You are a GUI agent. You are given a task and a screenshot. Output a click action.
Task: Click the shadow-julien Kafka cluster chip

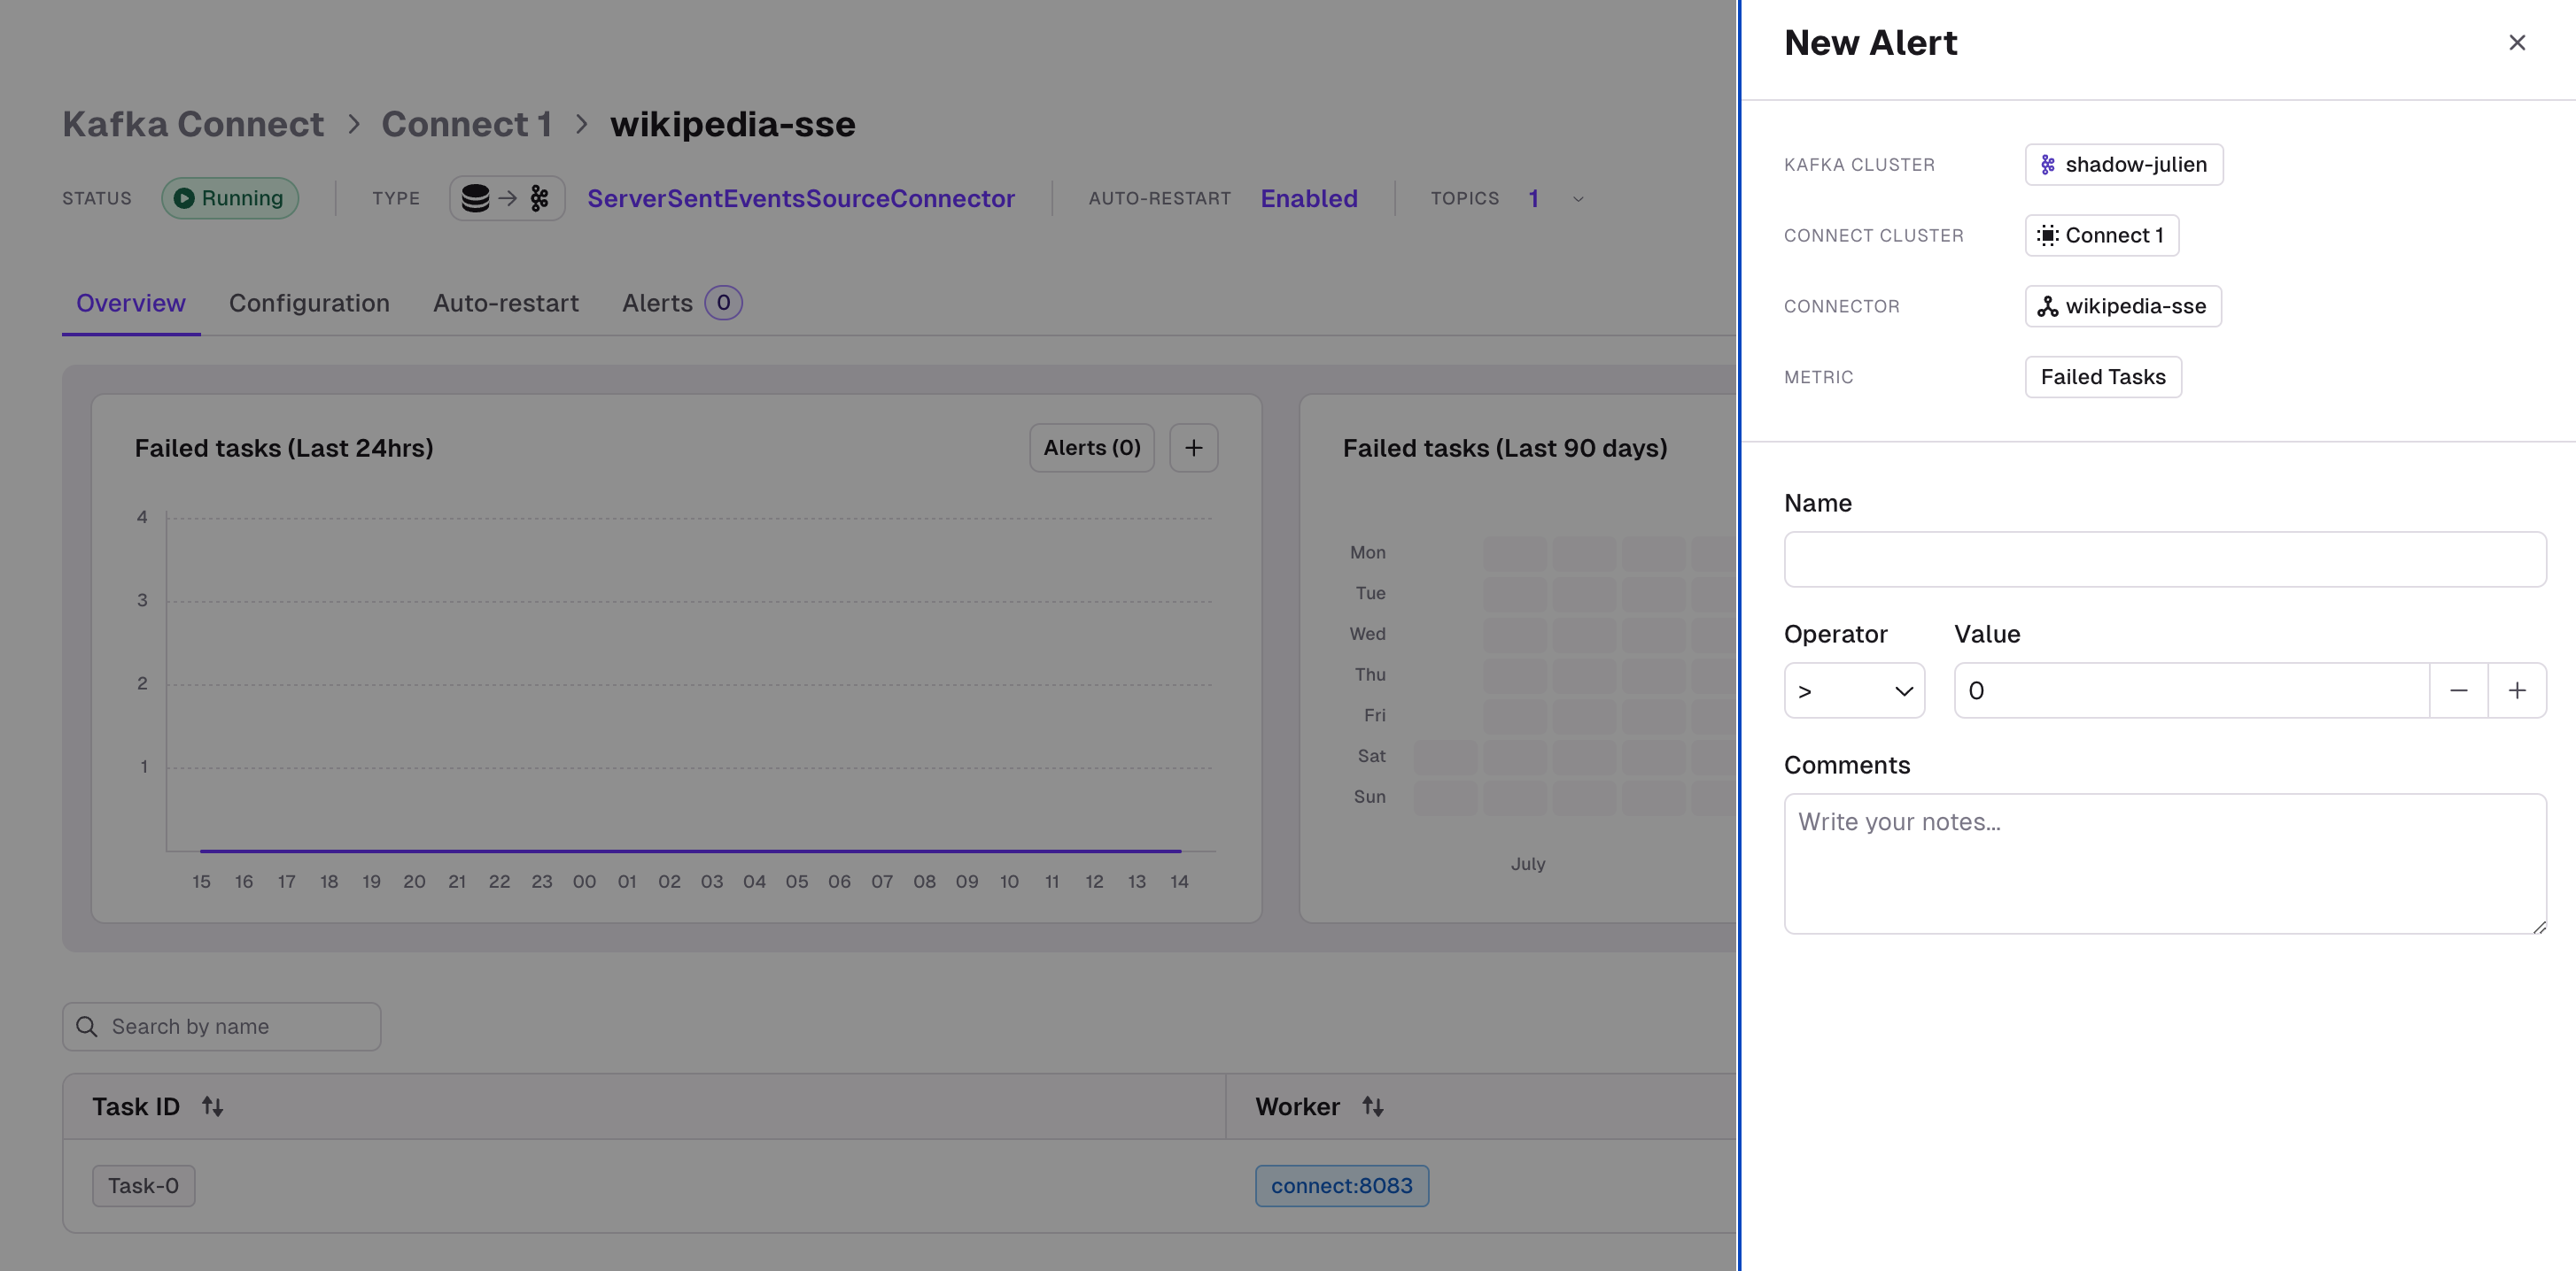point(2123,165)
